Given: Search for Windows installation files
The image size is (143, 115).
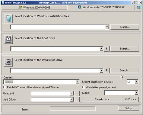Looking at the screenshot, I should 125,27.
